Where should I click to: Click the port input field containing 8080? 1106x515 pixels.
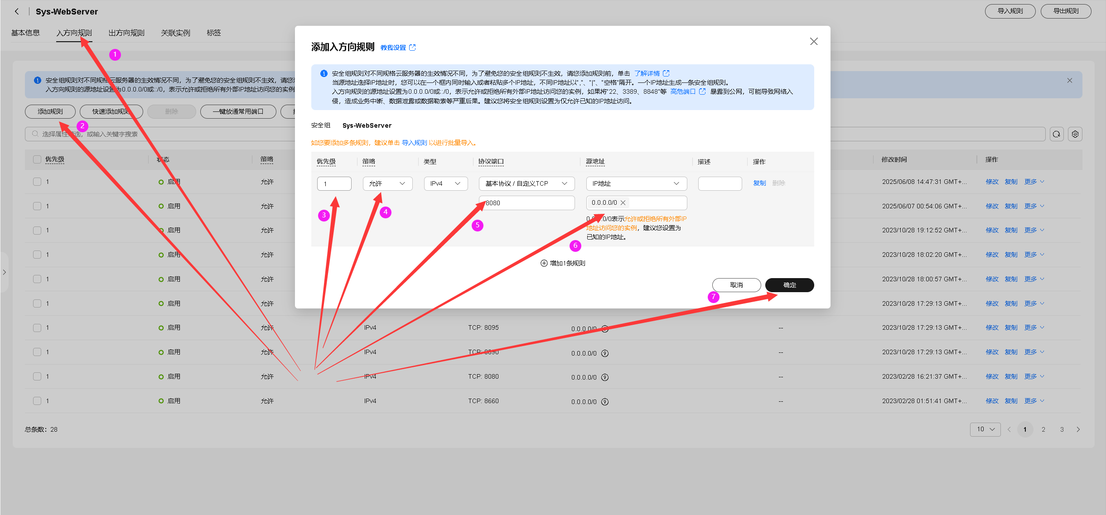(x=526, y=203)
